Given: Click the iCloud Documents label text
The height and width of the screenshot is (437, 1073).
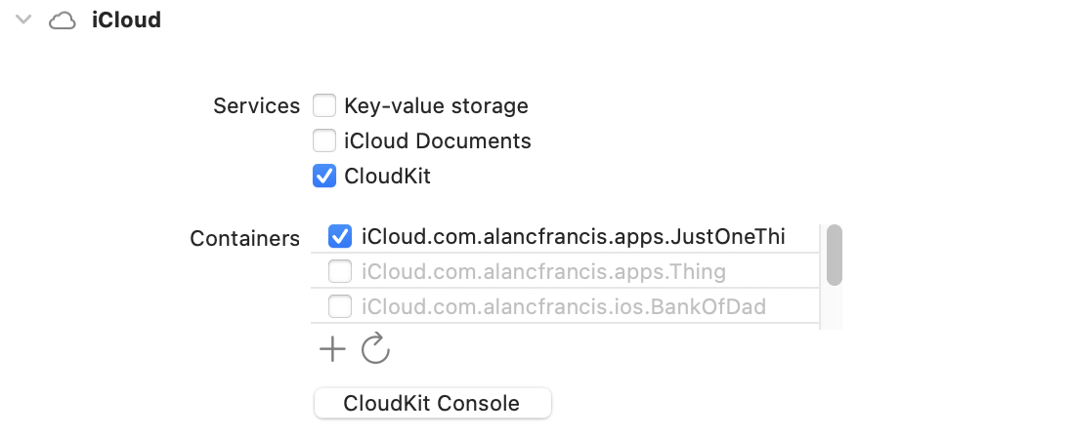Looking at the screenshot, I should (x=438, y=140).
